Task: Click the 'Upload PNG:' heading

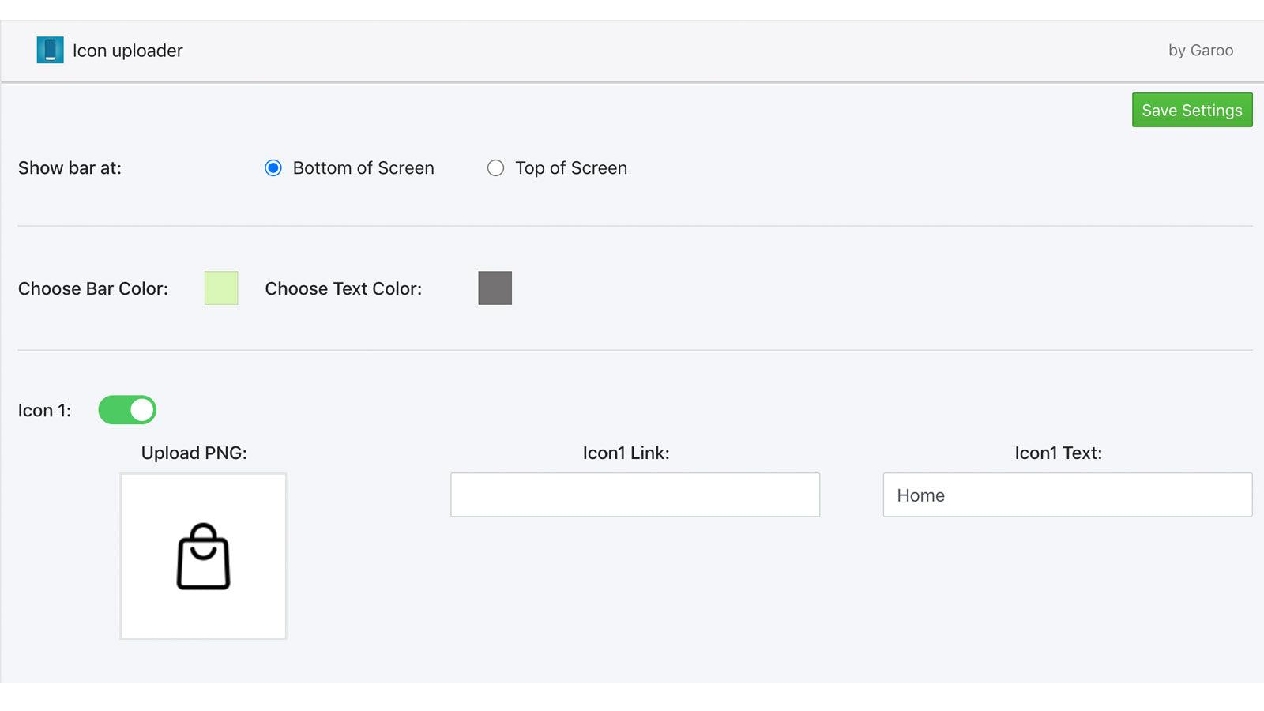Action: point(194,453)
